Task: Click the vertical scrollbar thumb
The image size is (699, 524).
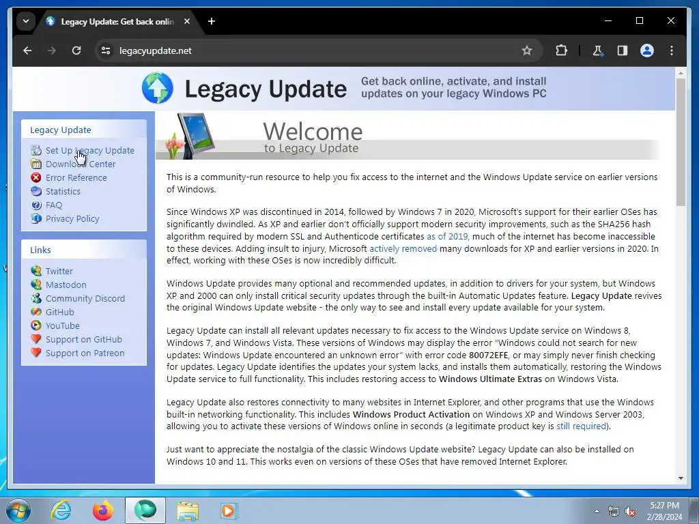Action: click(x=681, y=142)
